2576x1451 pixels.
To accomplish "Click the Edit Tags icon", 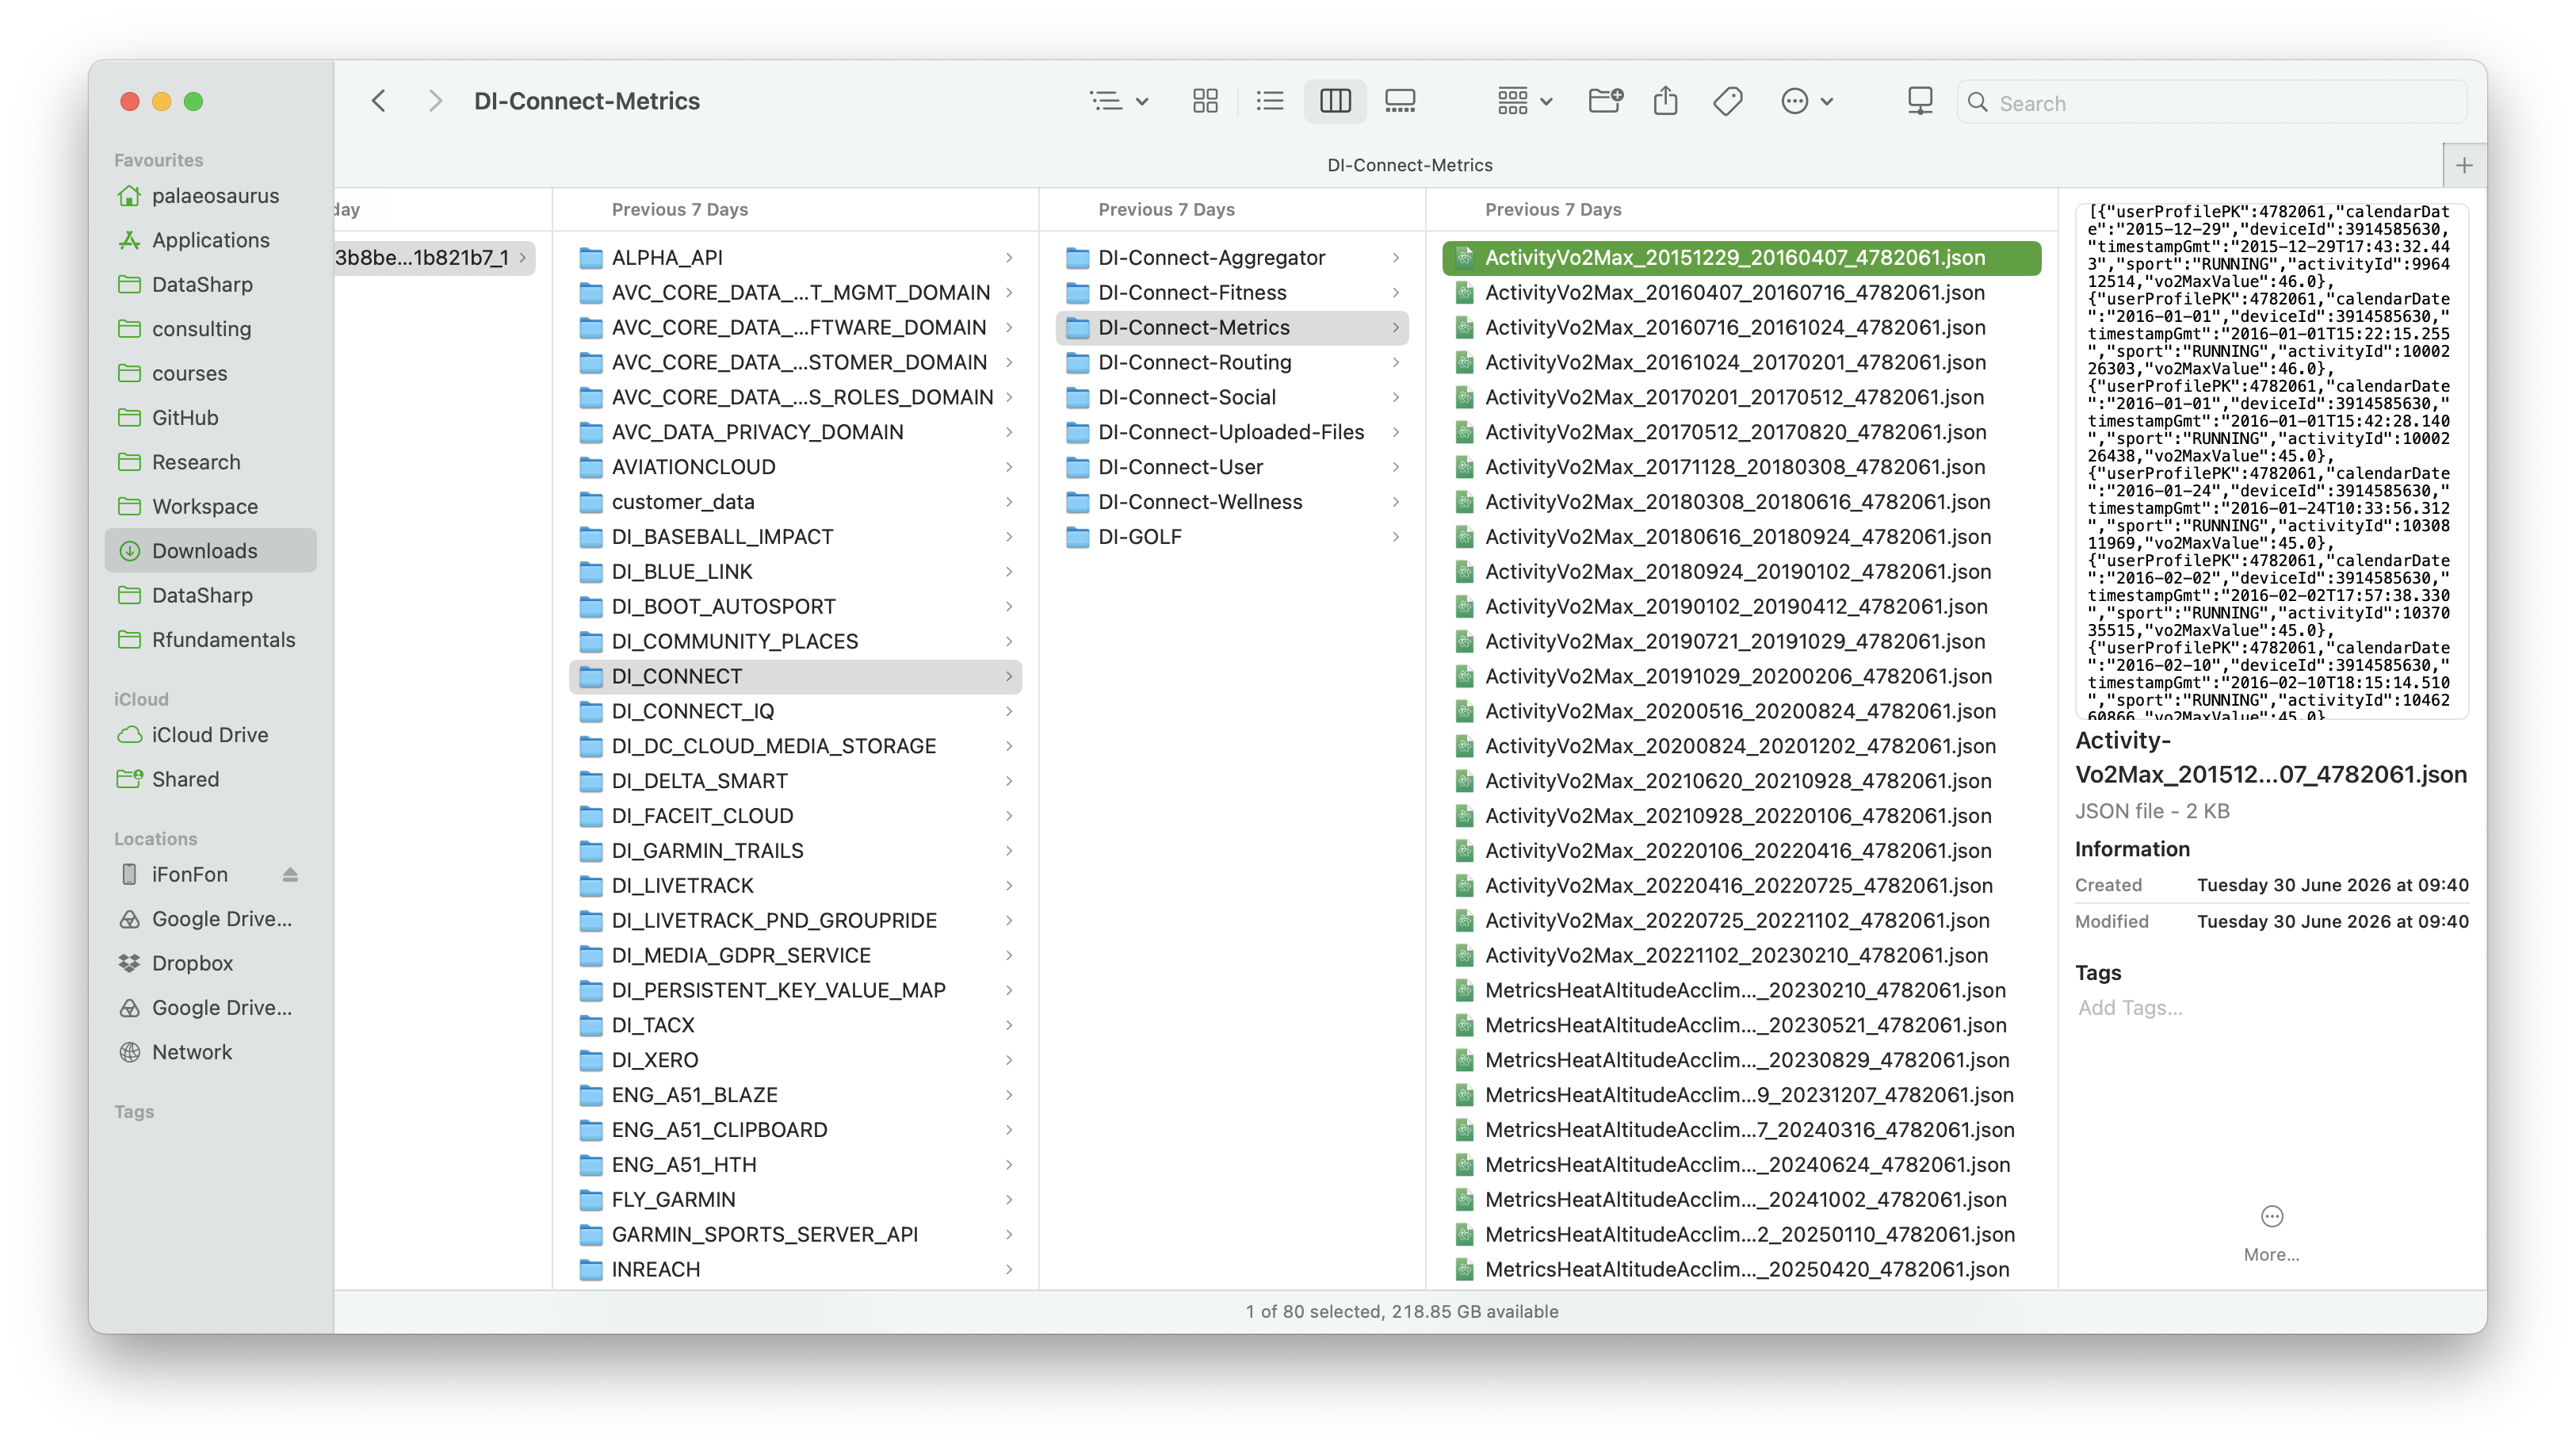I will click(x=1727, y=101).
